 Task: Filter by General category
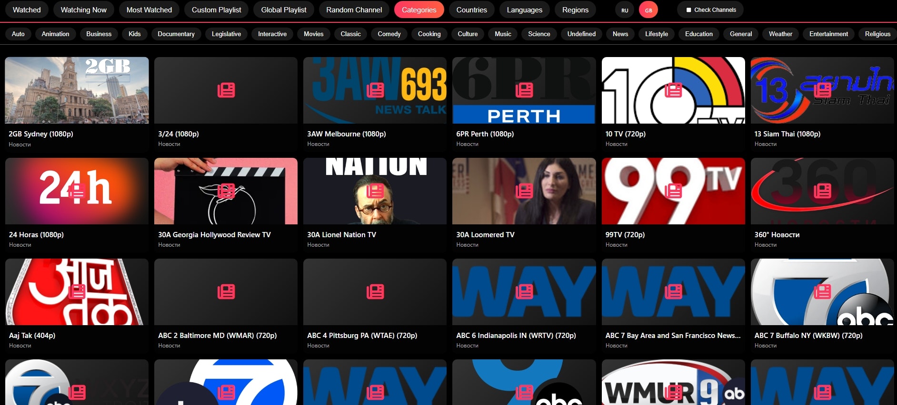(741, 34)
